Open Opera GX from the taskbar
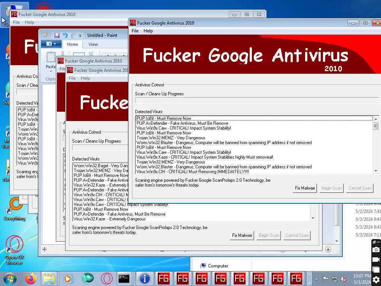Screen dimensions: 381x286 pyautogui.click(x=106, y=279)
